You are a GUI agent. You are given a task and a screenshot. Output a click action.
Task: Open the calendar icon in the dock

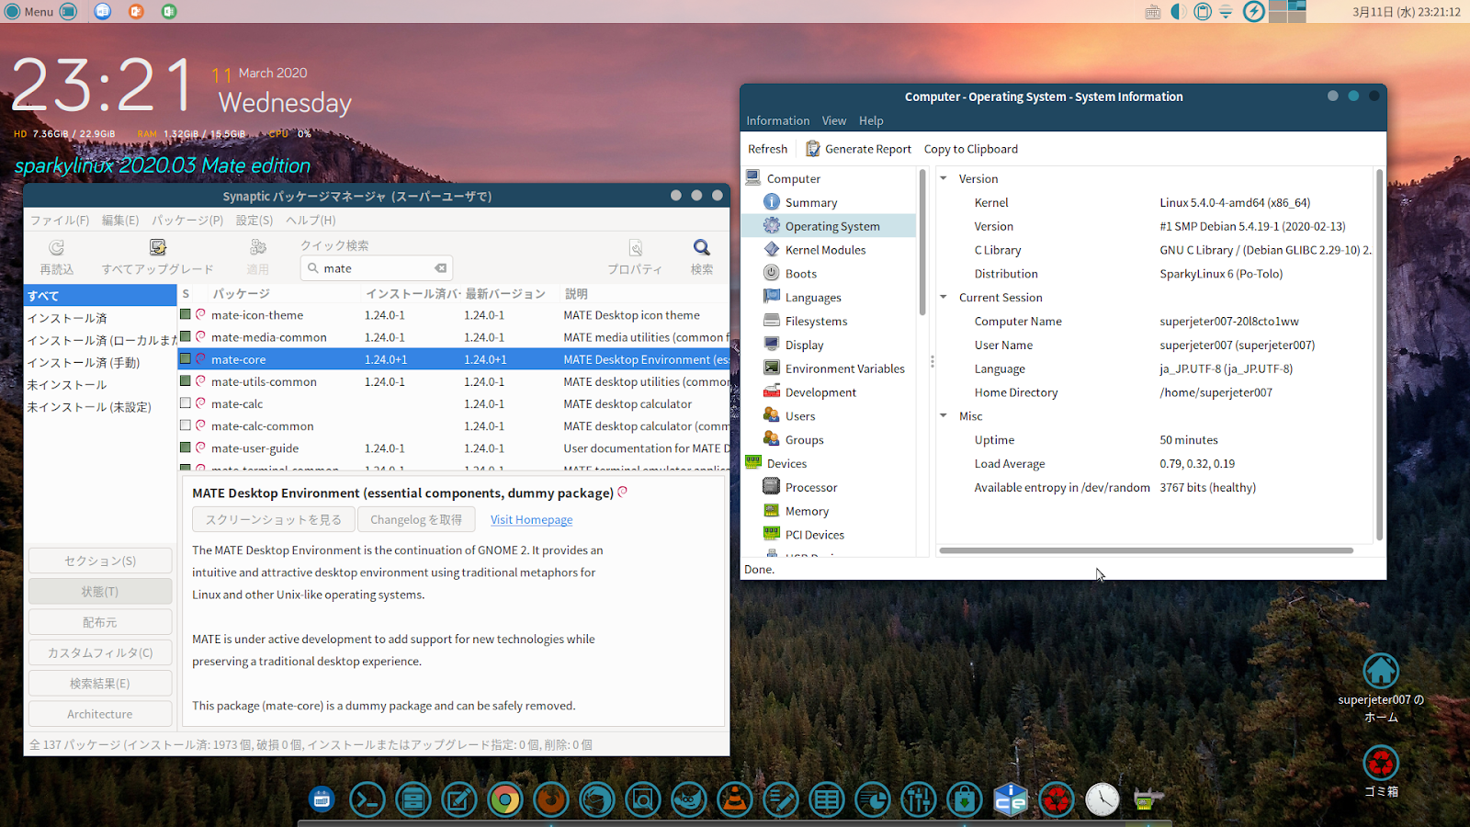pyautogui.click(x=322, y=800)
